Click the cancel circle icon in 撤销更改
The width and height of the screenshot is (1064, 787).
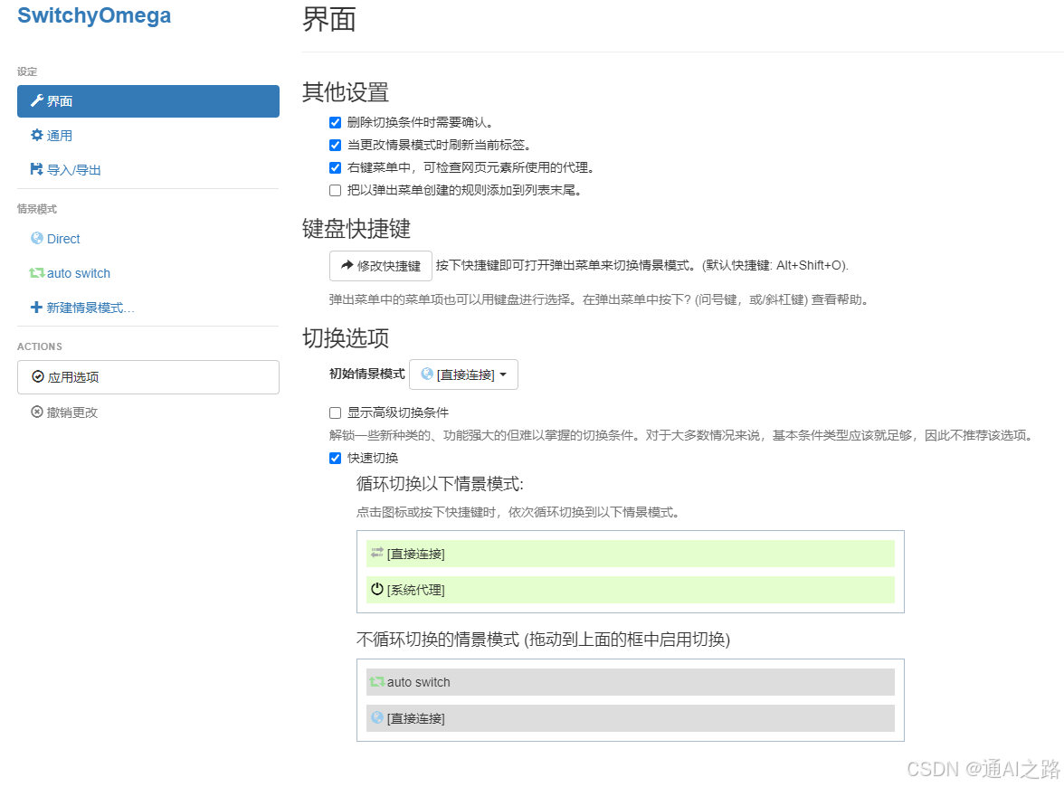[x=36, y=412]
